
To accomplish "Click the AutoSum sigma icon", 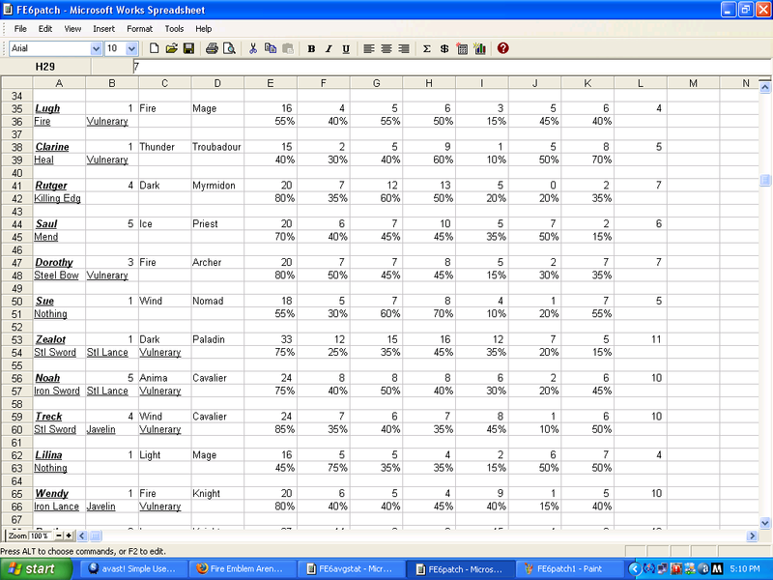I will pyautogui.click(x=427, y=48).
